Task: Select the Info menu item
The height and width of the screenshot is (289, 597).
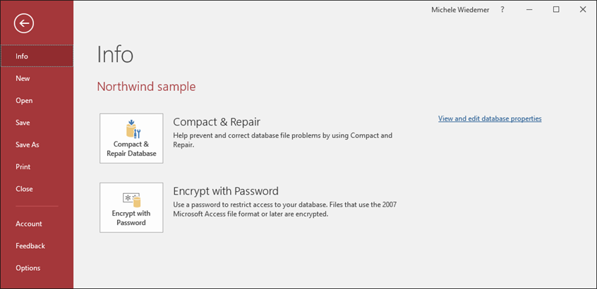Action: 37,56
